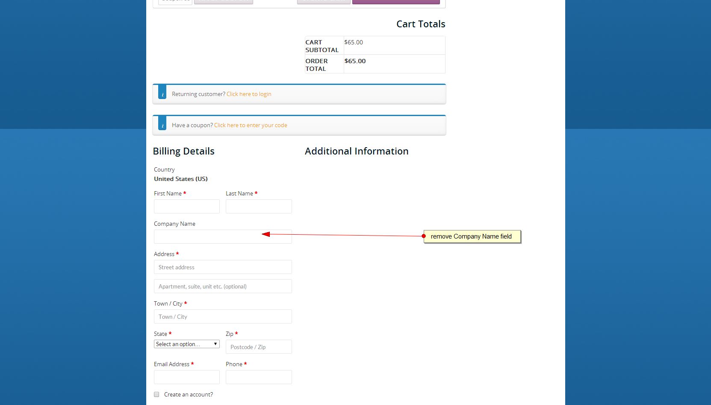Click the info icon beside Have a coupon
Screen dimensions: 711x405
click(x=162, y=124)
